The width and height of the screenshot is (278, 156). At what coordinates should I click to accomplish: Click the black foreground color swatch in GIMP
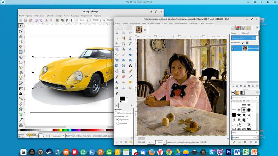point(122,99)
